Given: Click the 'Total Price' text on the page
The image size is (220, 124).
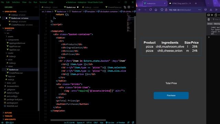Looking at the screenshot, I should 171,83.
